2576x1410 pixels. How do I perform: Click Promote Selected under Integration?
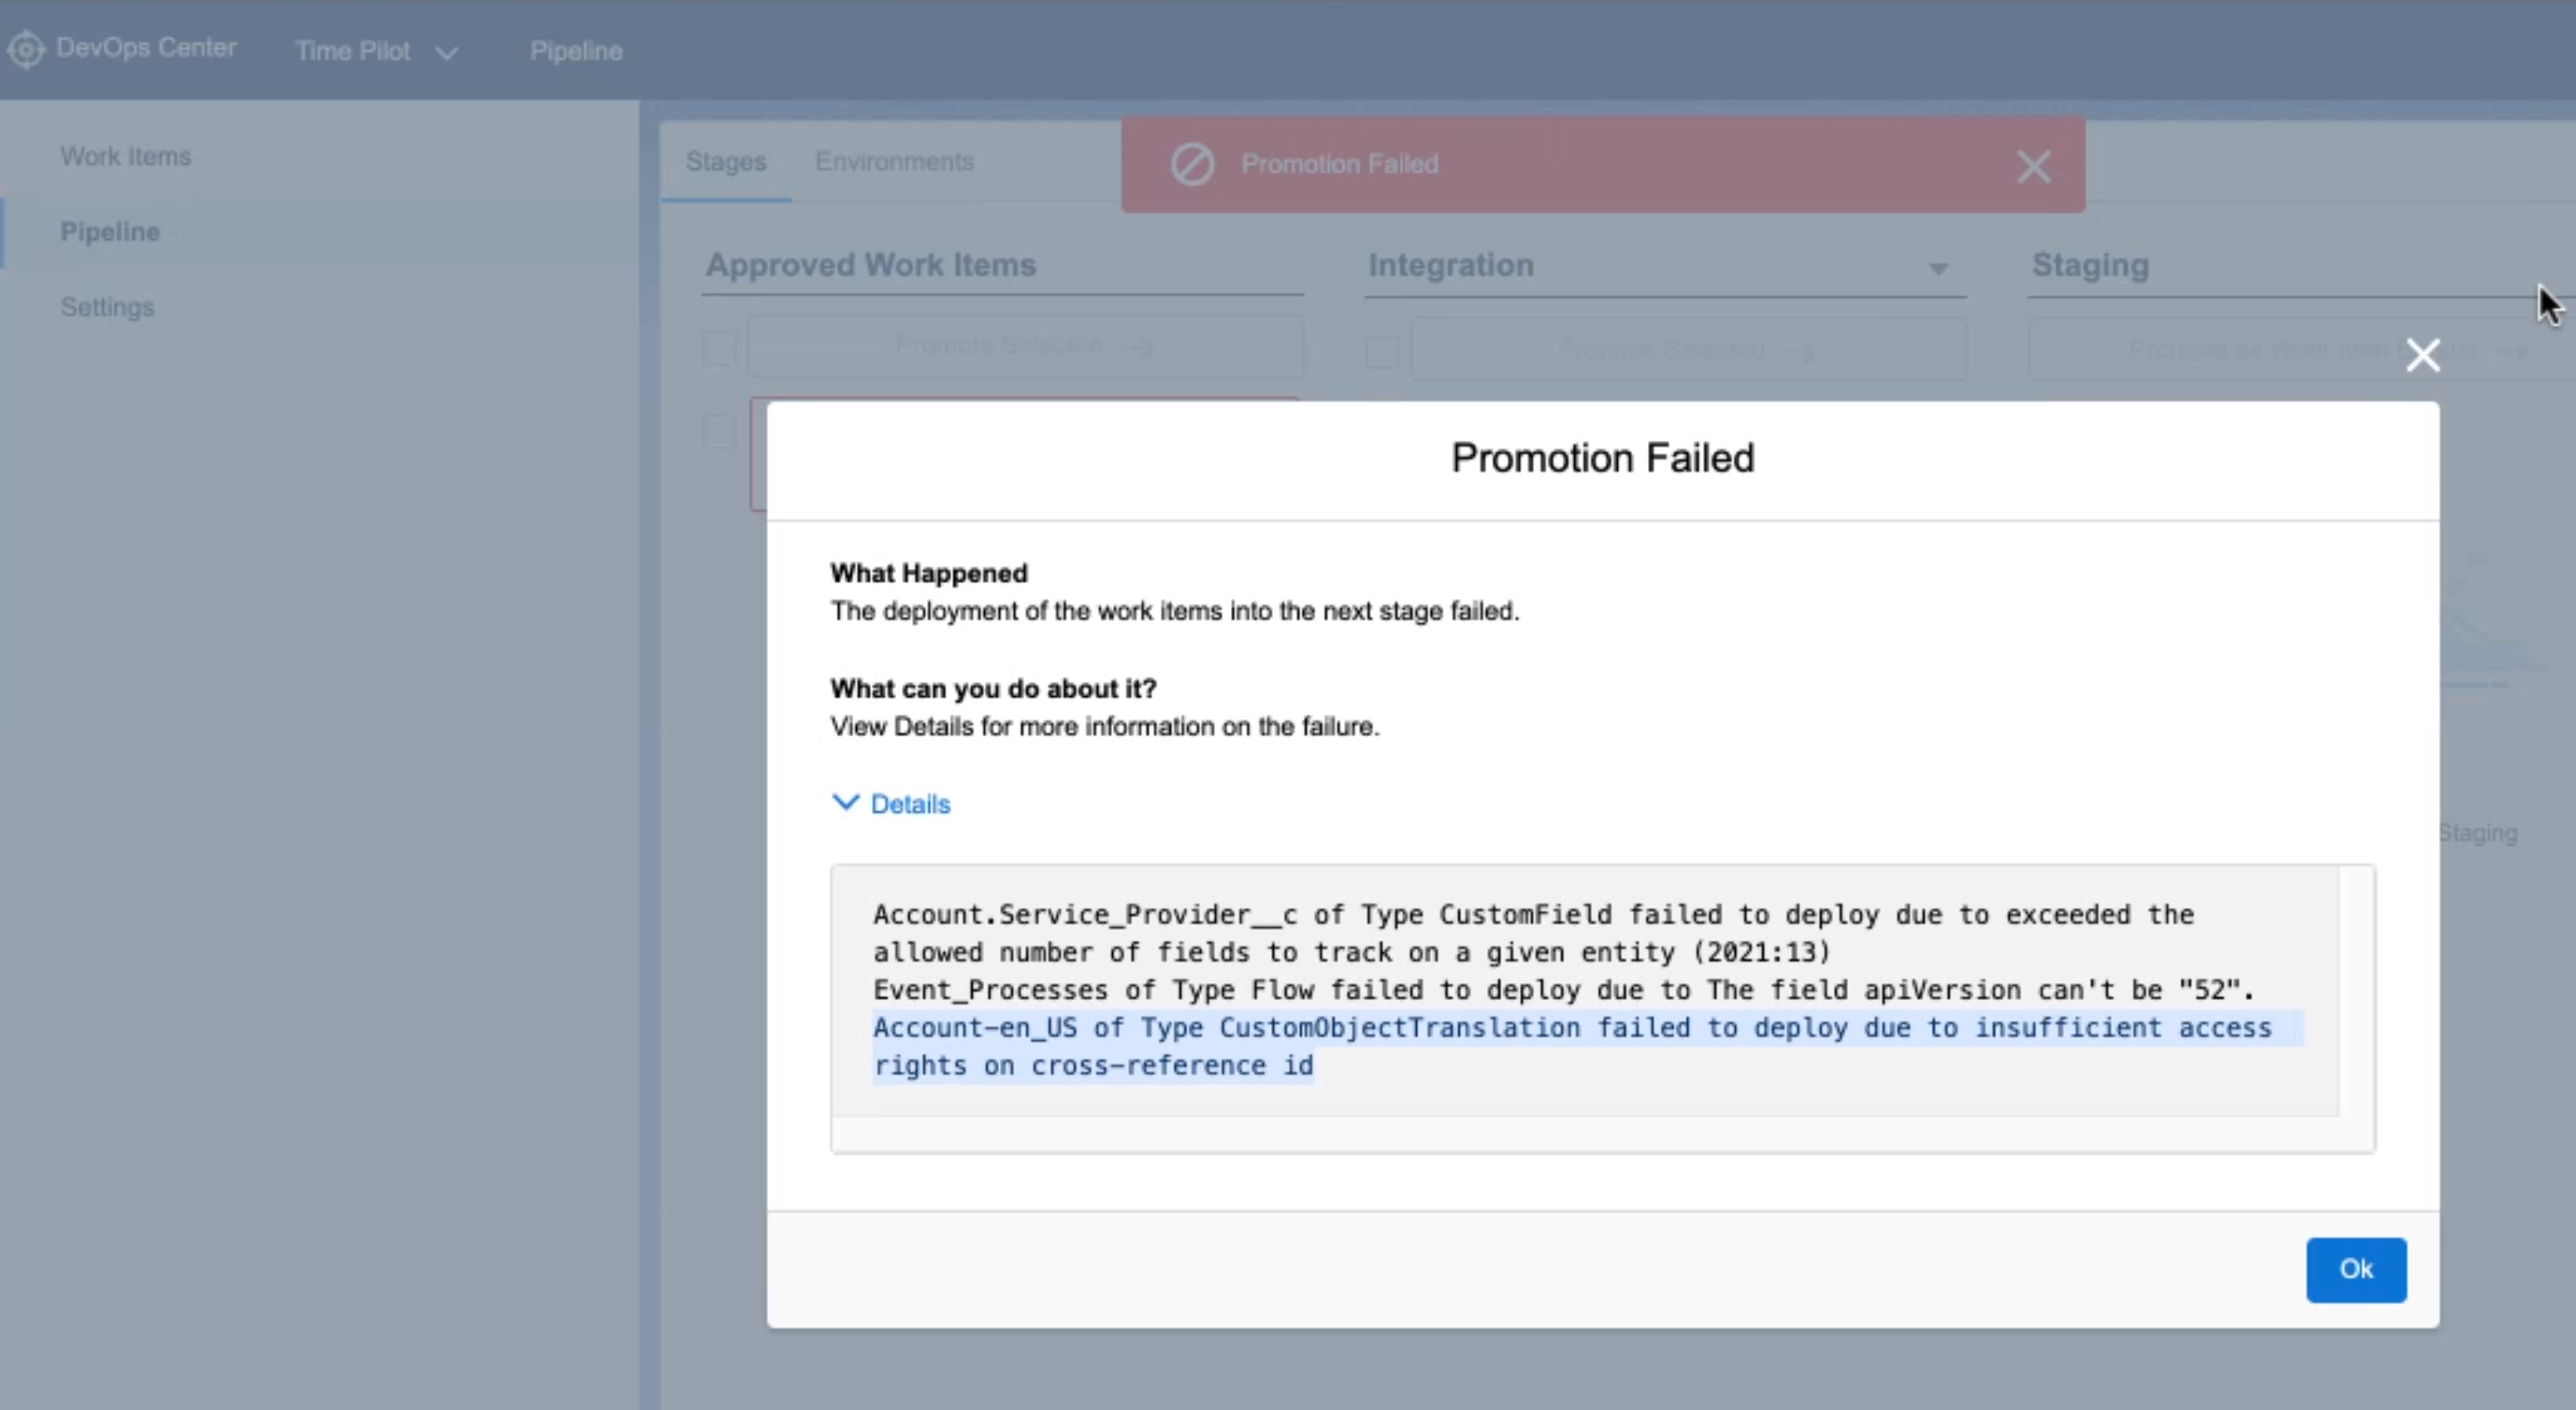click(1688, 350)
